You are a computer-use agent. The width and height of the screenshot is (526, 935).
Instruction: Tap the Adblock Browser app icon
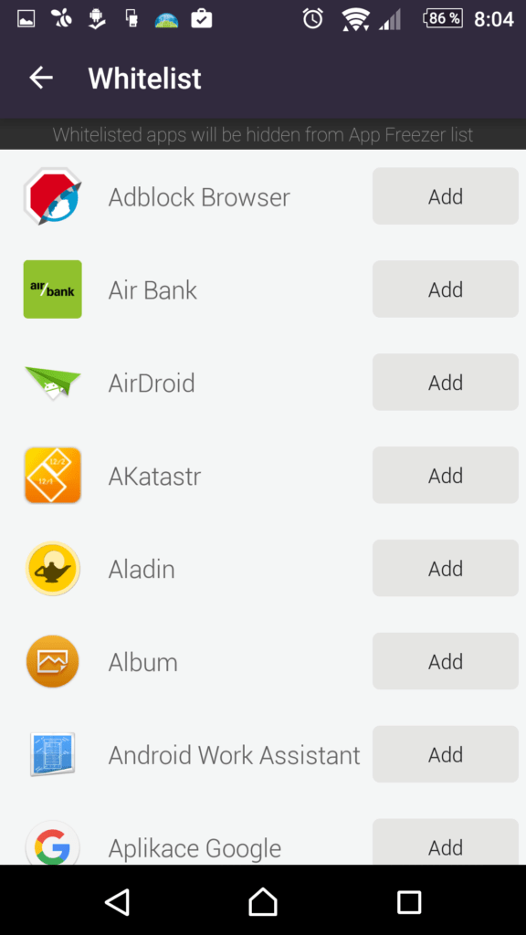coord(52,196)
